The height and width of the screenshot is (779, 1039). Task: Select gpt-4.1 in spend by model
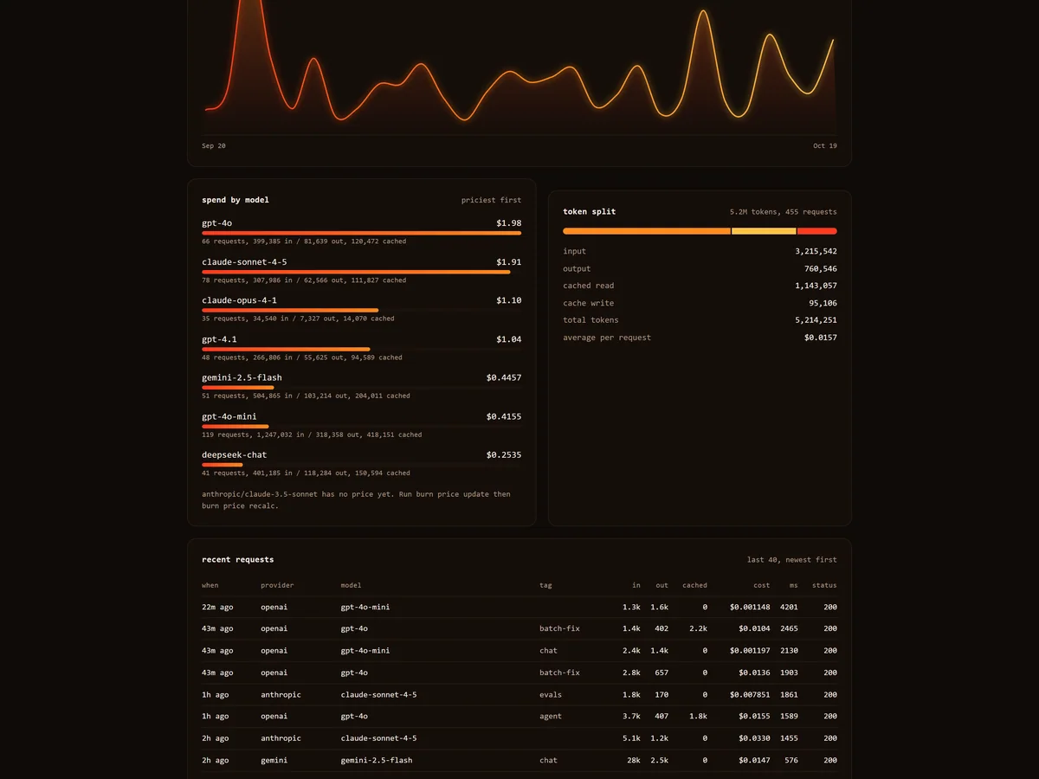219,339
